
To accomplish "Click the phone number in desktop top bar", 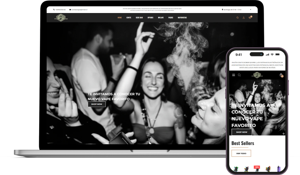I will click(x=60, y=9).
